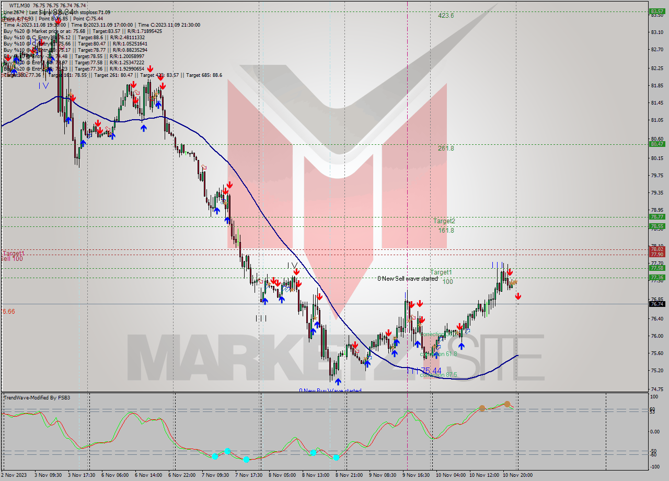Click the 'Buy %20 @ Market price or at: 75.68' line
The width and height of the screenshot is (669, 481).
point(83,31)
